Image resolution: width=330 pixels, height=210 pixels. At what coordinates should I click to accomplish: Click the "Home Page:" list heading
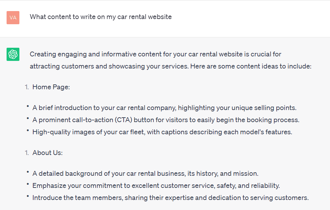click(x=51, y=87)
